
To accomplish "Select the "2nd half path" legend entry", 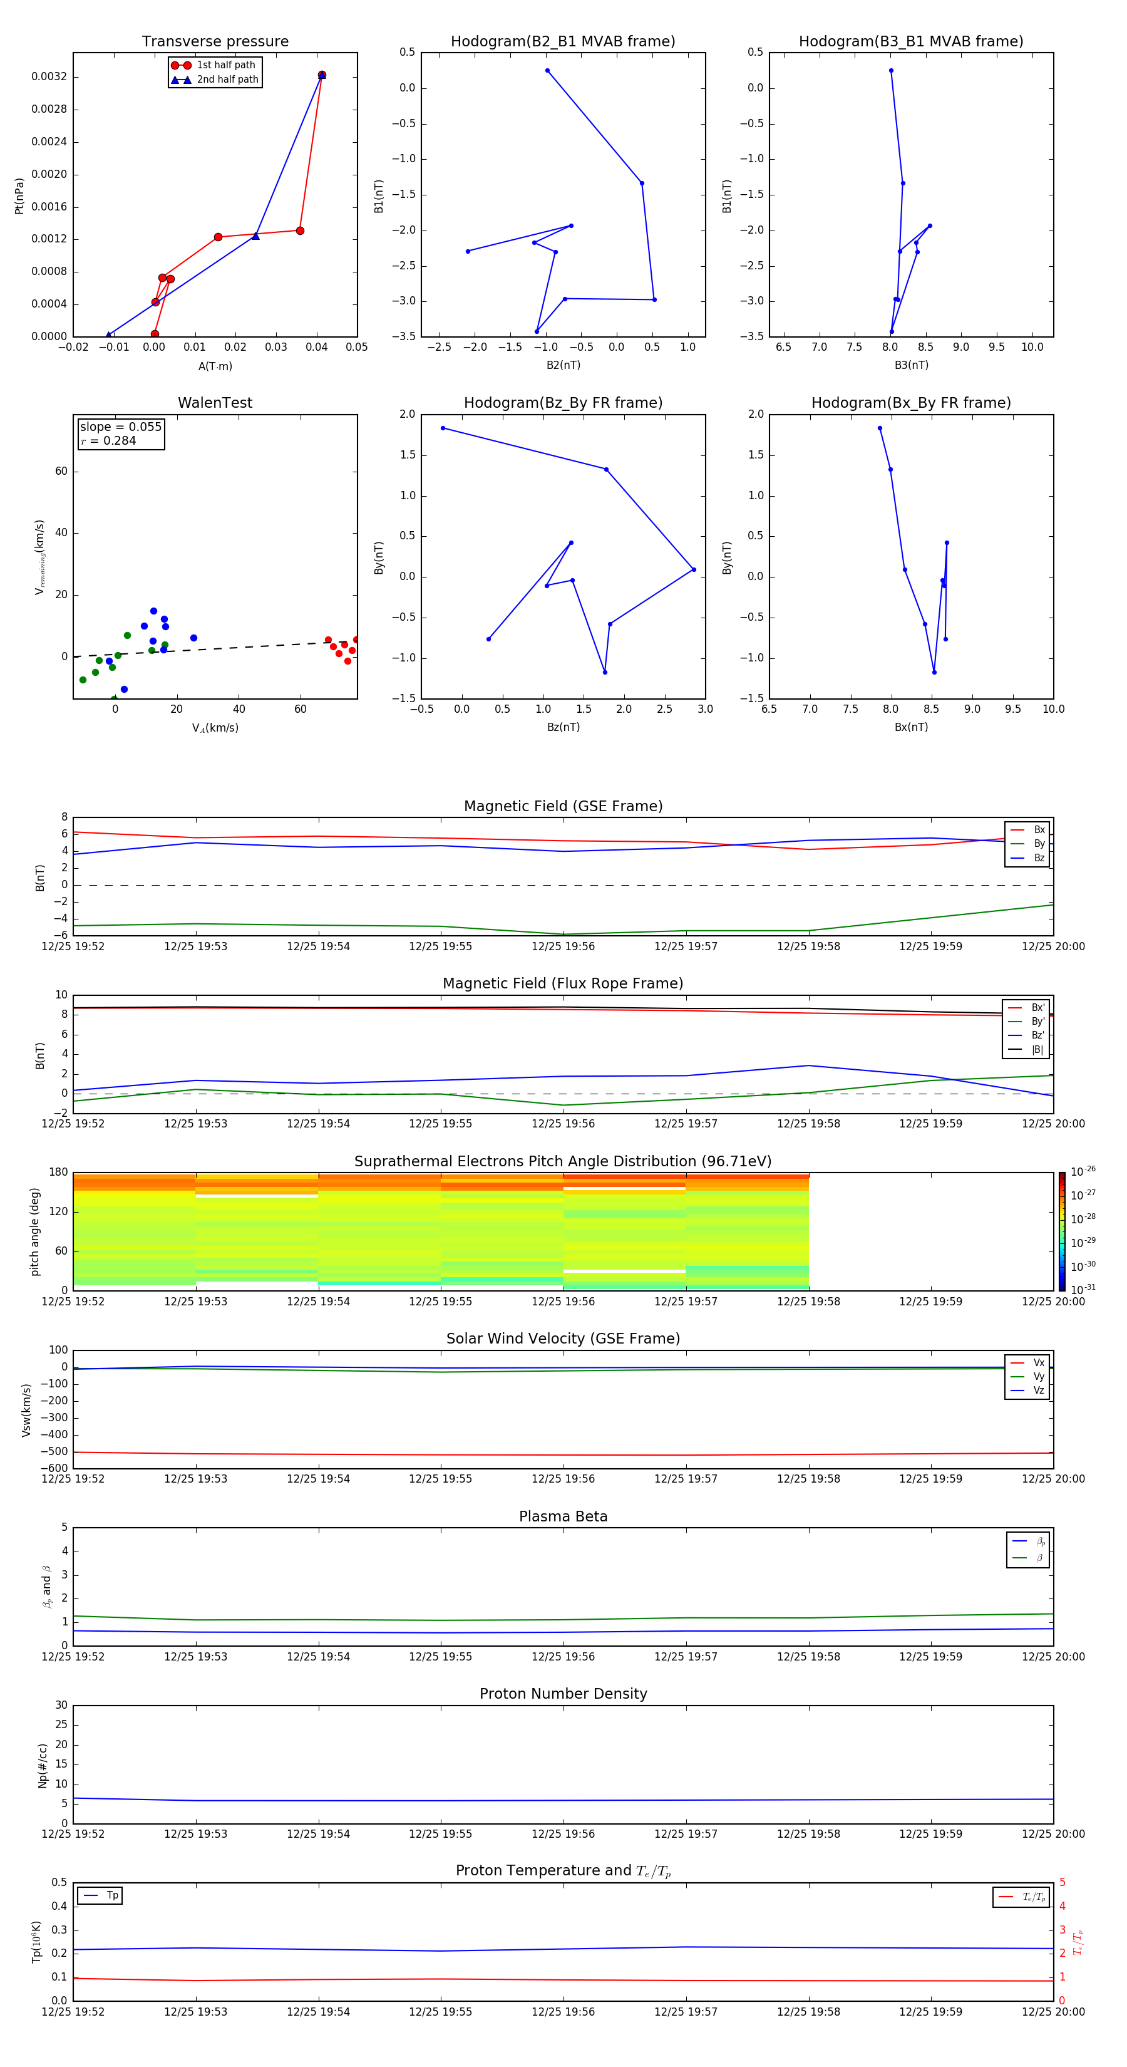I will tap(214, 80).
